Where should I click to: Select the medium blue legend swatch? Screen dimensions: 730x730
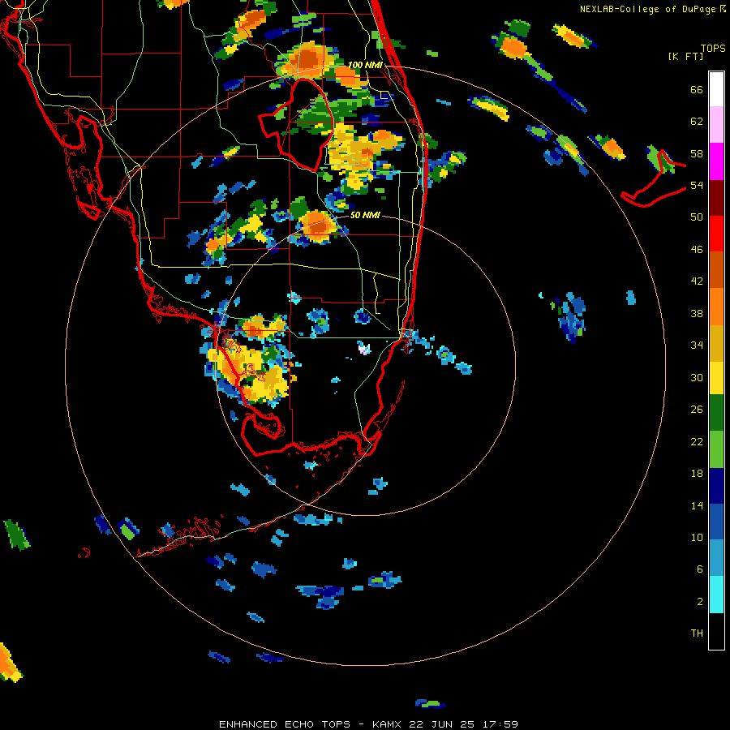click(716, 522)
